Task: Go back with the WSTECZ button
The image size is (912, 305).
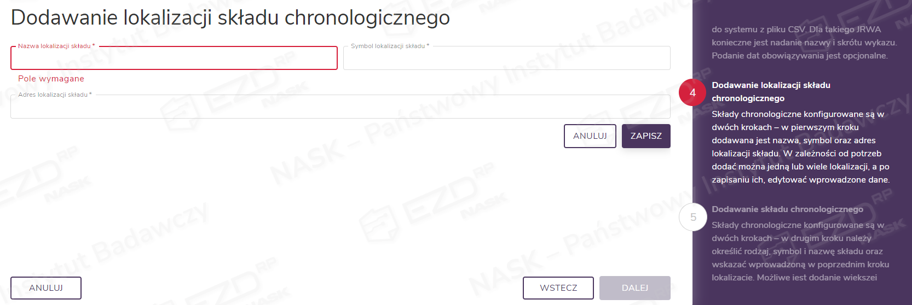Action: tap(558, 288)
